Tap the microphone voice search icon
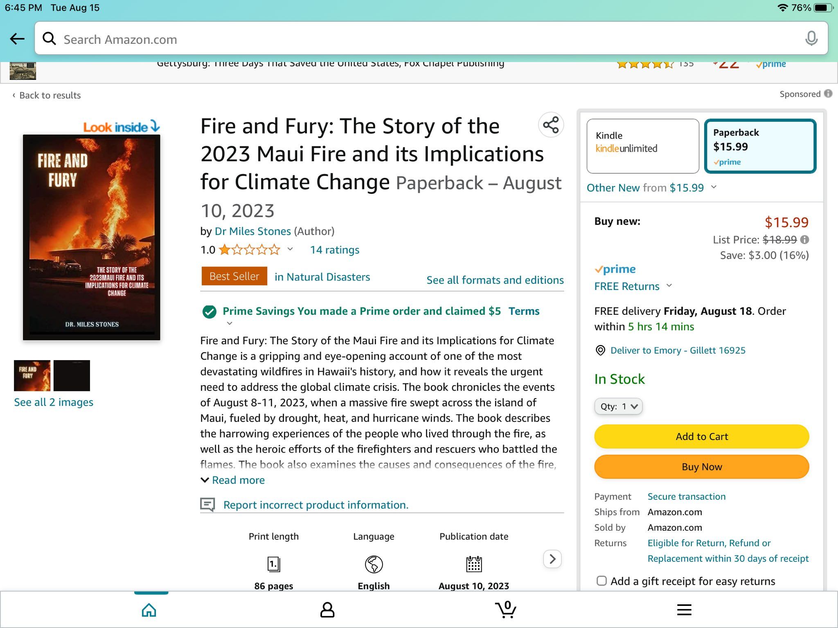The image size is (838, 628). pyautogui.click(x=811, y=39)
